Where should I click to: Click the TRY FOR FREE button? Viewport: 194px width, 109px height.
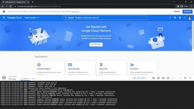(96, 45)
